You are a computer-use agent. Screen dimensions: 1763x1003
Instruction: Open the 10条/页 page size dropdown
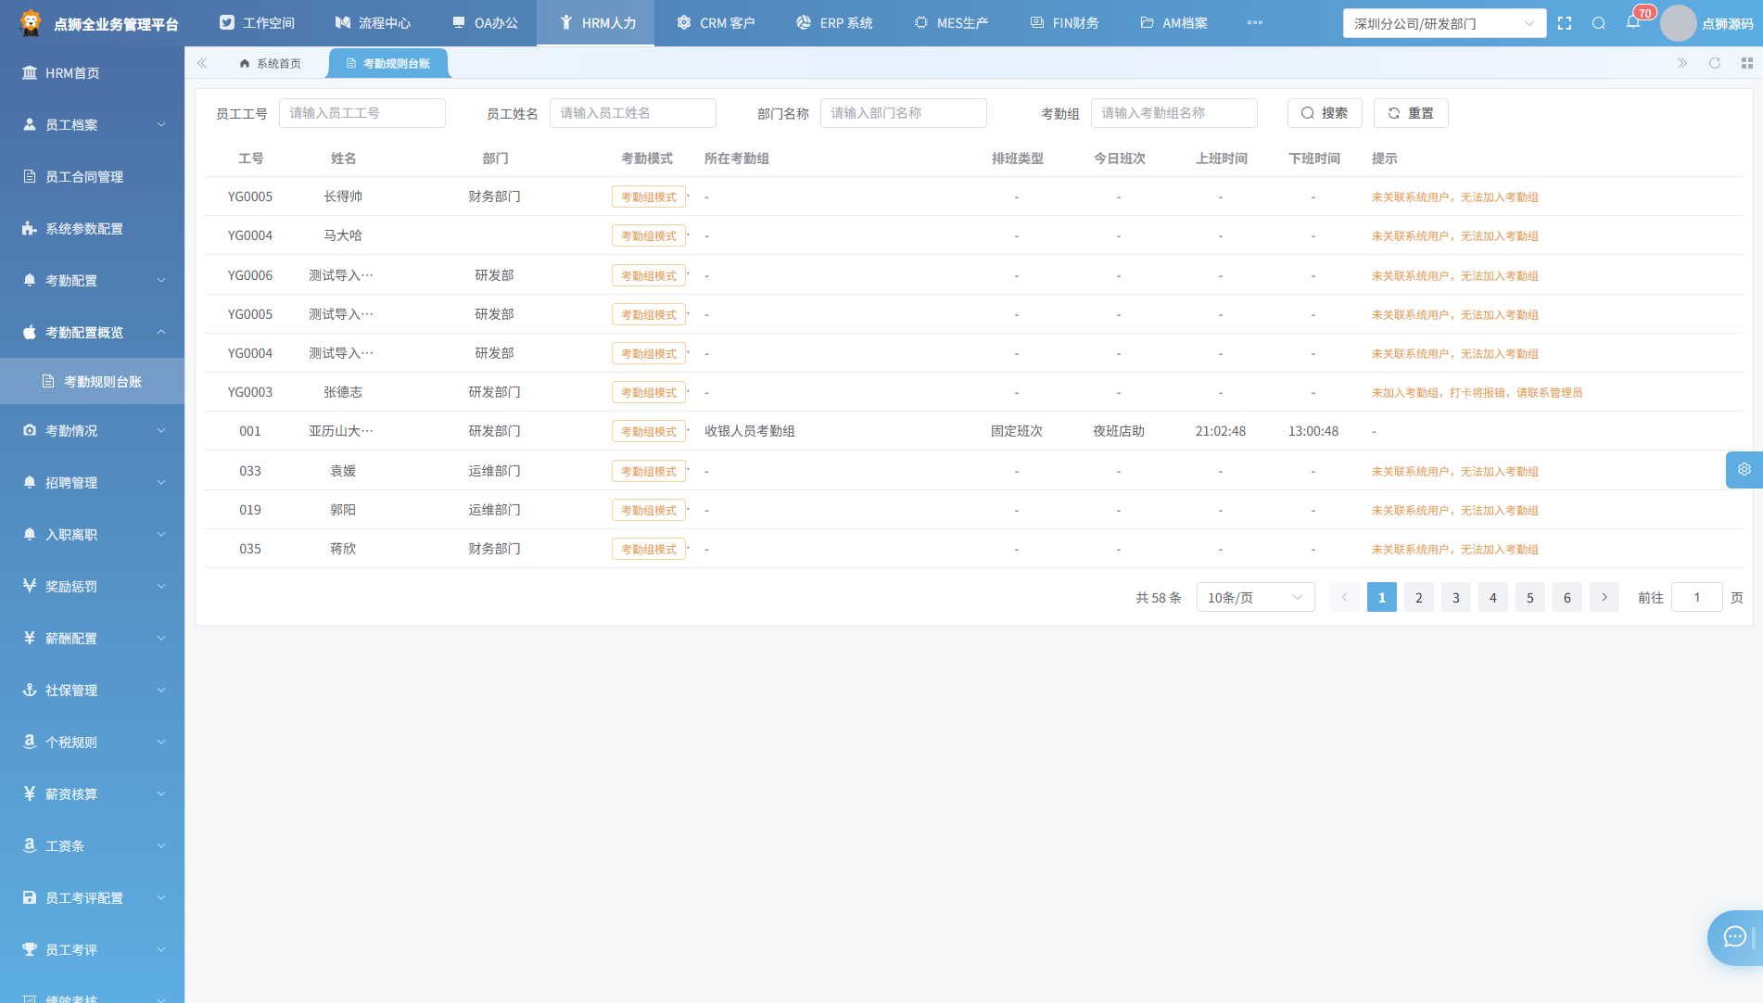point(1255,597)
